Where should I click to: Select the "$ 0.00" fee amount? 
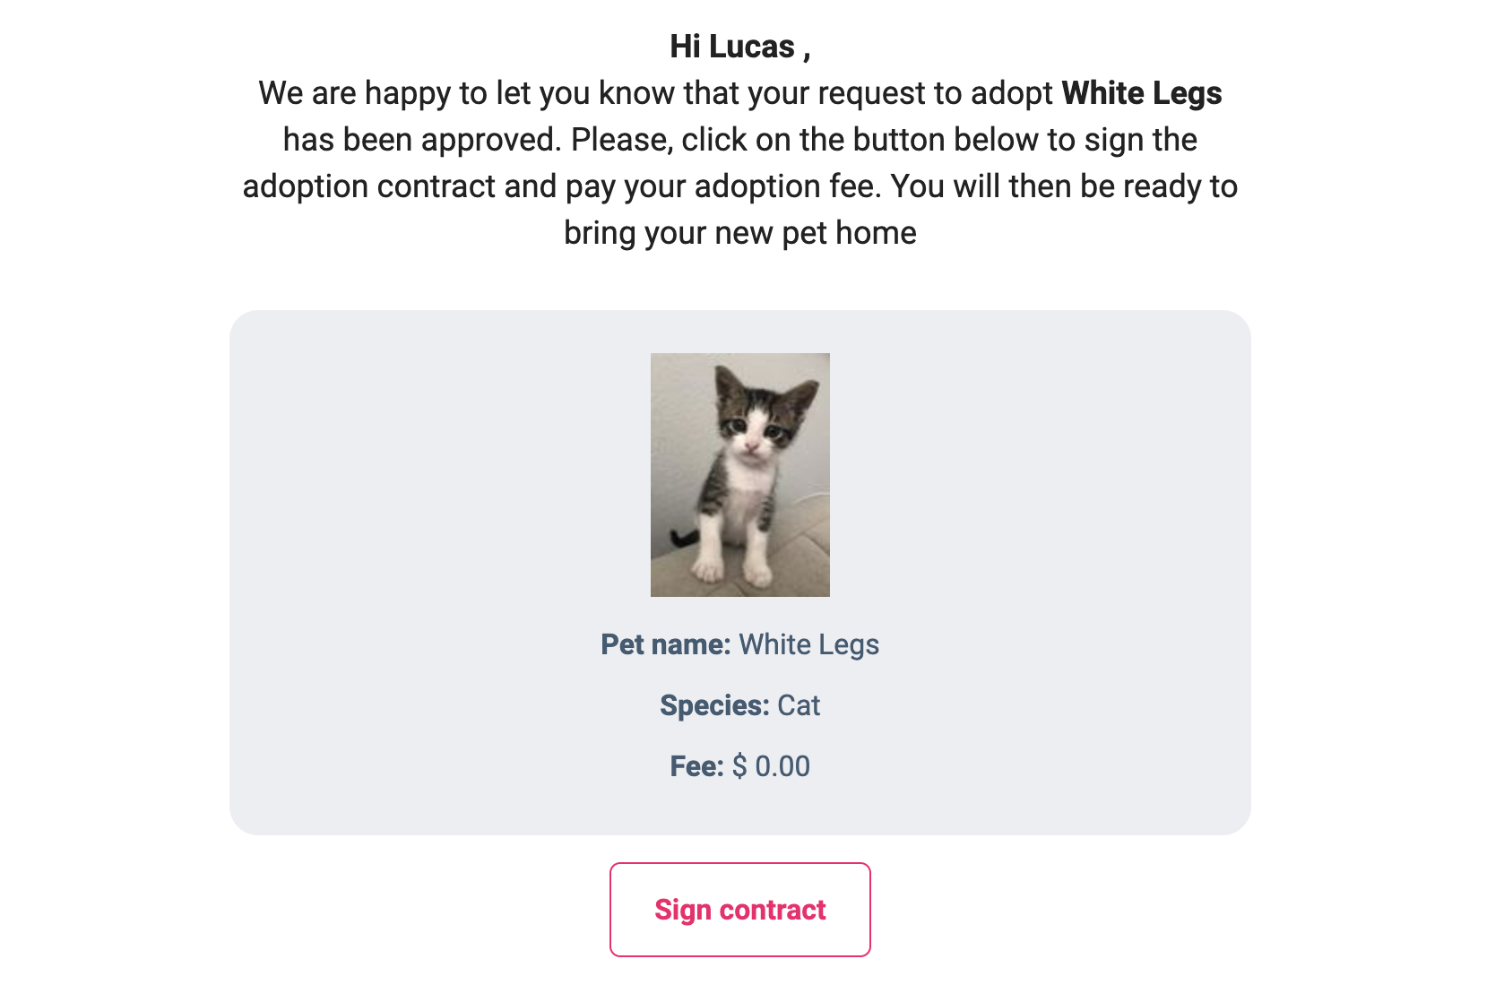click(771, 766)
